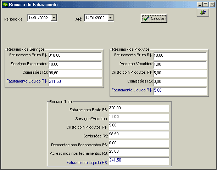Click inside the 'Período de' date text
The image size is (217, 170).
click(39, 18)
